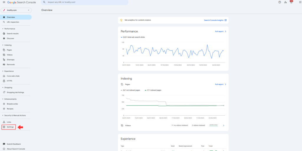The image size is (302, 151).
Task: Click '367 not indexed pages' legend
Action: 130,90
